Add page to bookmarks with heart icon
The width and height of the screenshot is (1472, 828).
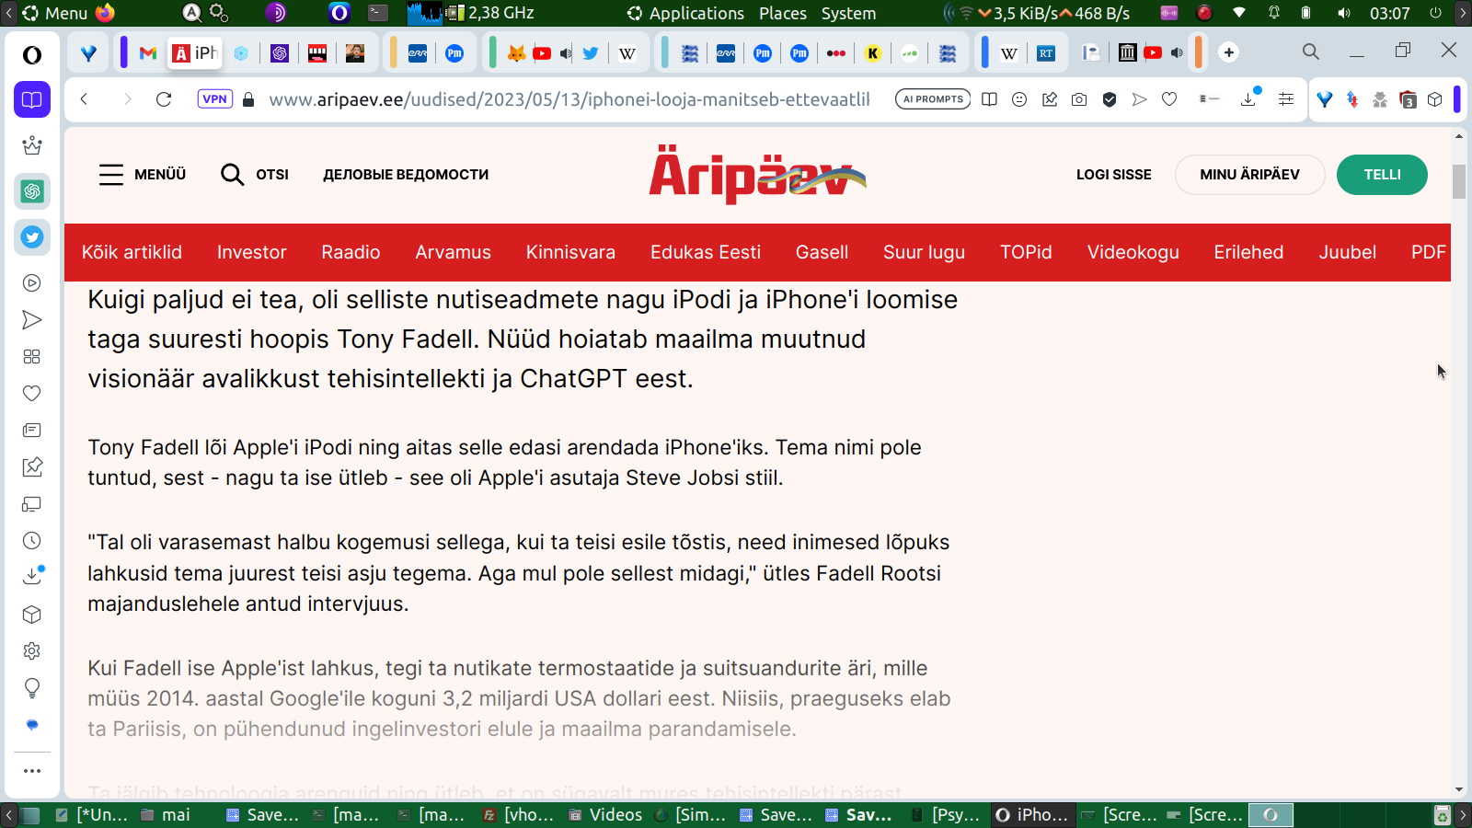pos(1169,99)
